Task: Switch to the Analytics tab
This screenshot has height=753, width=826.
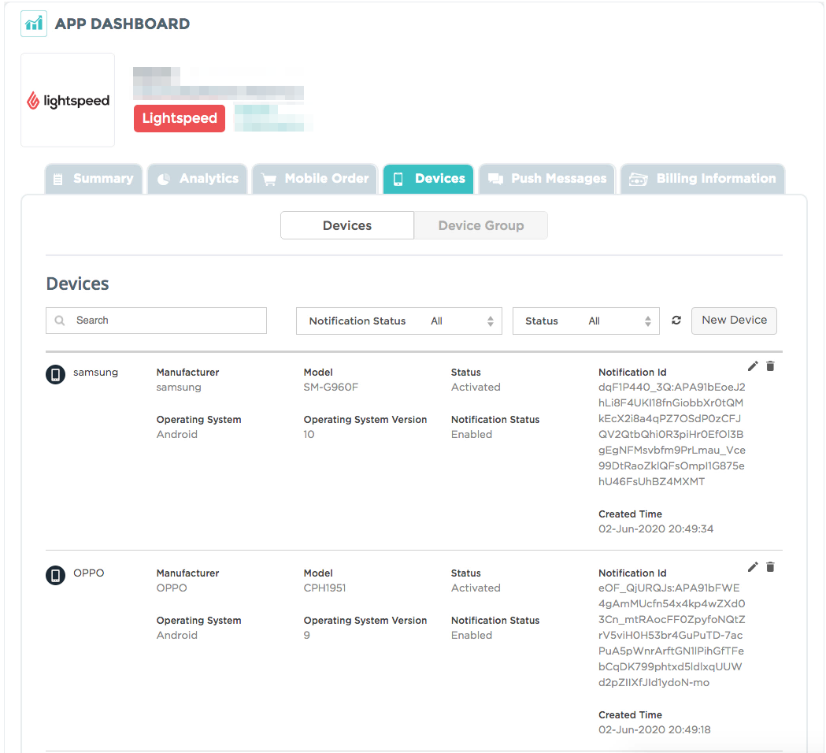Action: tap(197, 179)
